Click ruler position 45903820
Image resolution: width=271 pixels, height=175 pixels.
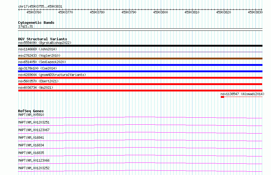click(x=223, y=12)
